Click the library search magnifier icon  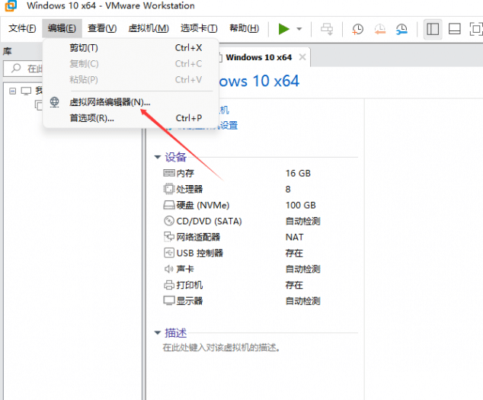[x=16, y=68]
